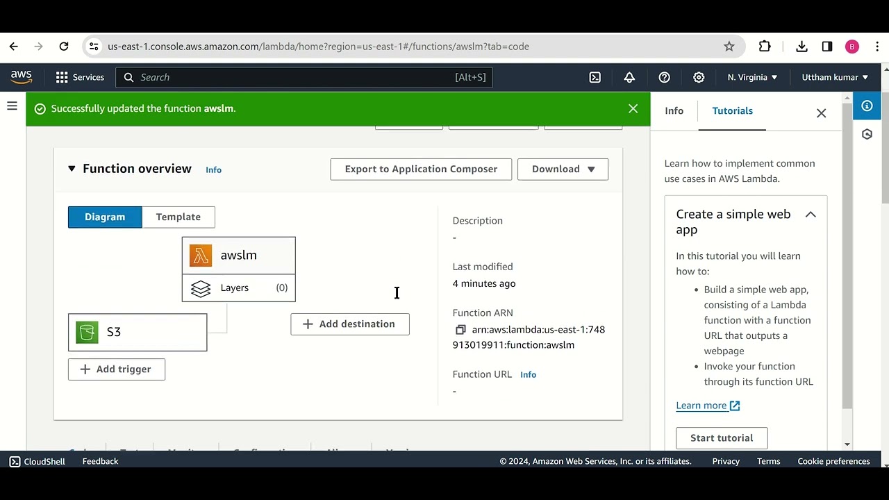
Task: Open Info link beside Function URL
Action: 528,374
